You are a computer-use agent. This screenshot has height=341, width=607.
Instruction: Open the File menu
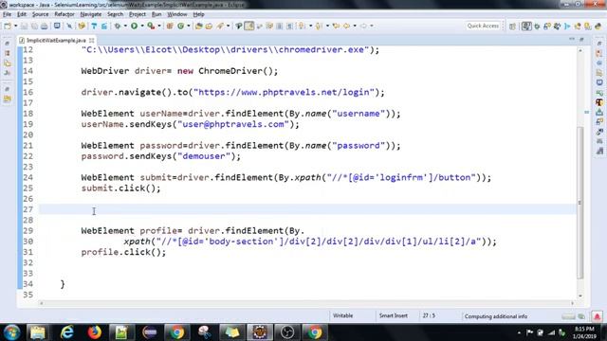[x=7, y=14]
